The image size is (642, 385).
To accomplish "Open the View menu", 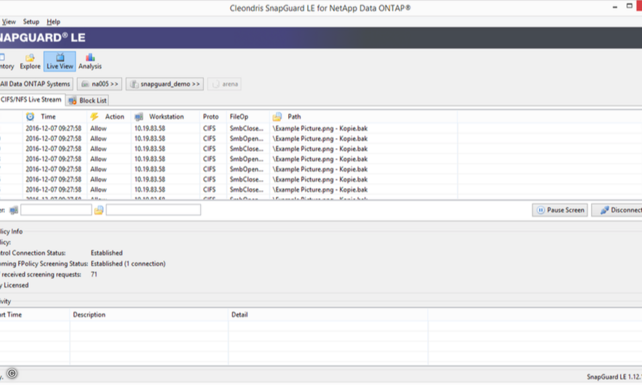I will pos(9,22).
